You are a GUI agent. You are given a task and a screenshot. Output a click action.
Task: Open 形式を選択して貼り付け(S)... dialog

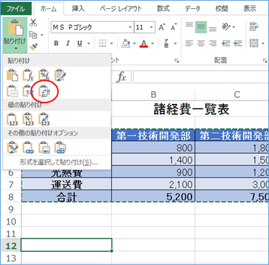coord(59,163)
